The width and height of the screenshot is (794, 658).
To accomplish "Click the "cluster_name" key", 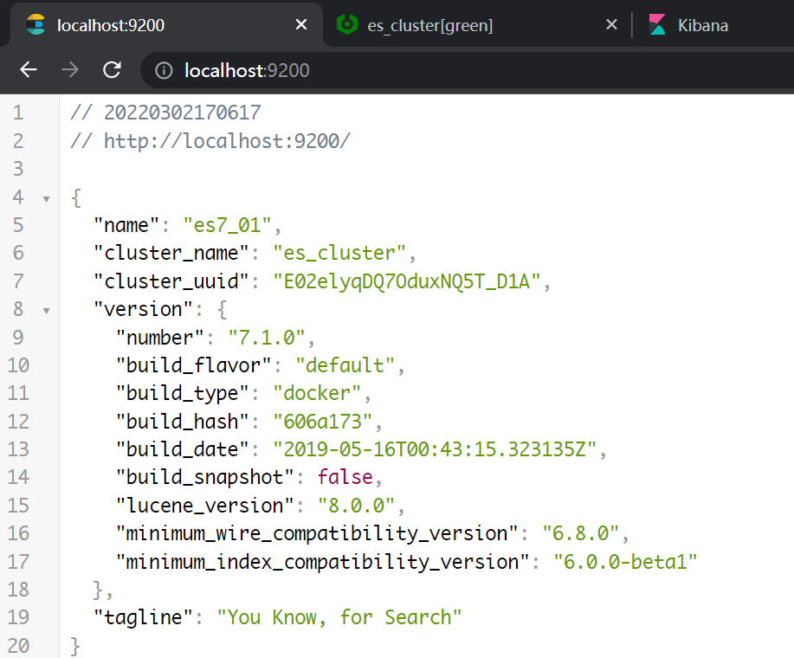I will pyautogui.click(x=171, y=253).
